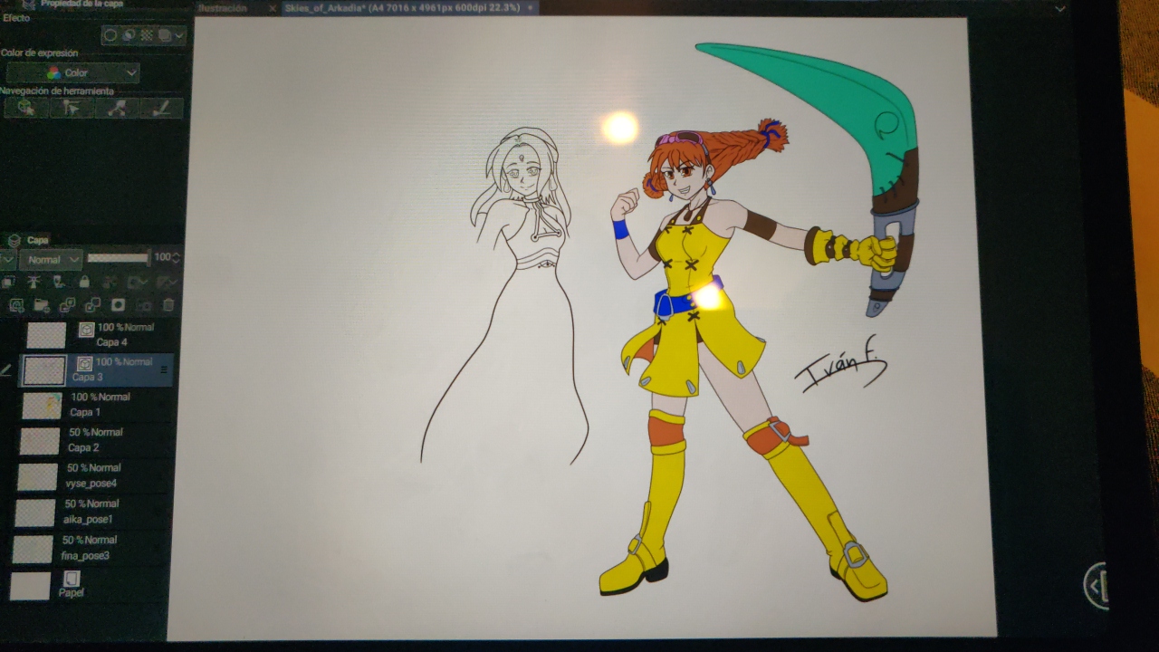Open the Normal blend mode dropdown
This screenshot has width=1159, height=652.
50,260
